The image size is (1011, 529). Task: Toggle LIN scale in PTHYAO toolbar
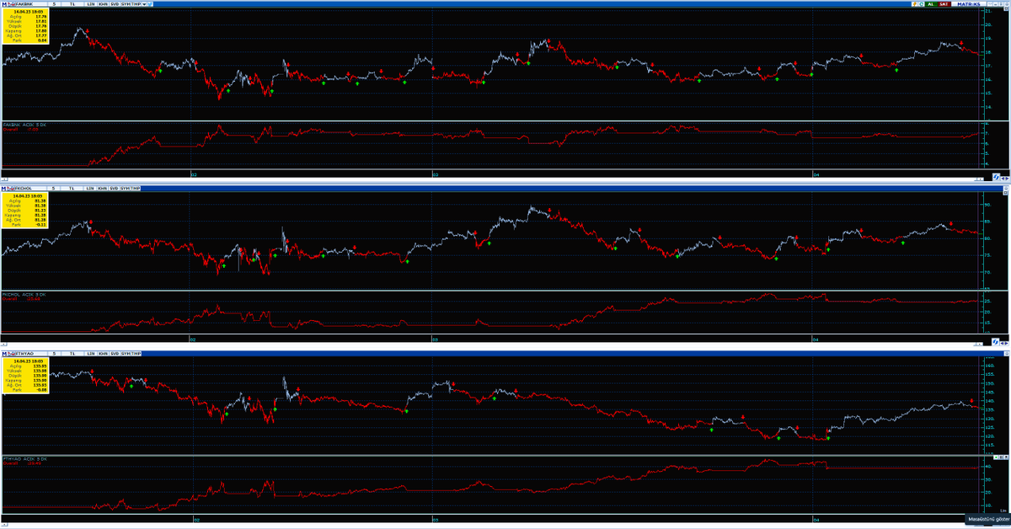[91, 352]
